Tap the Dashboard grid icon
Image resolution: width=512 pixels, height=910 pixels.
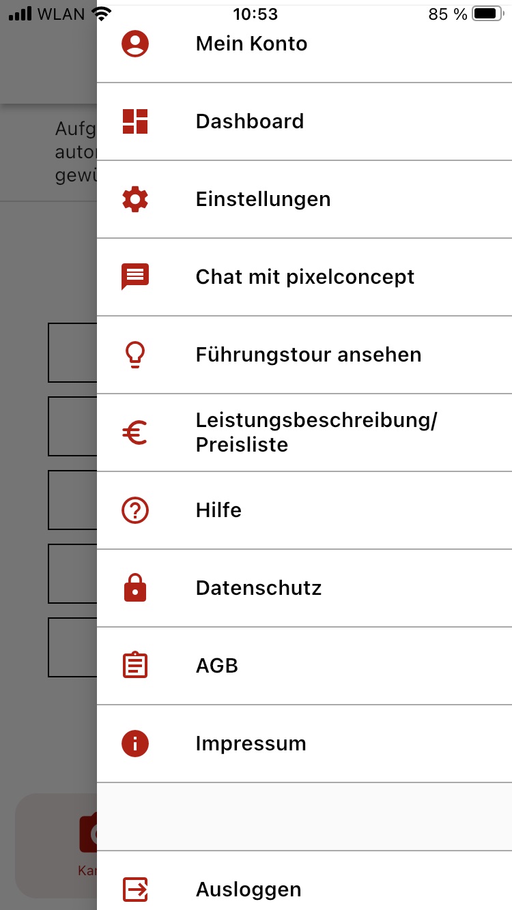(135, 121)
